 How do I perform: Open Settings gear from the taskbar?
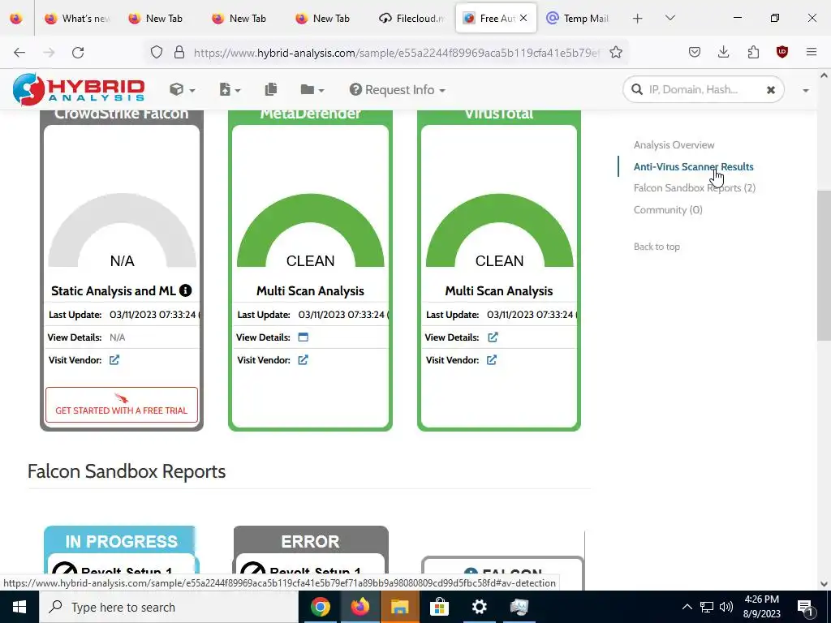[479, 607]
